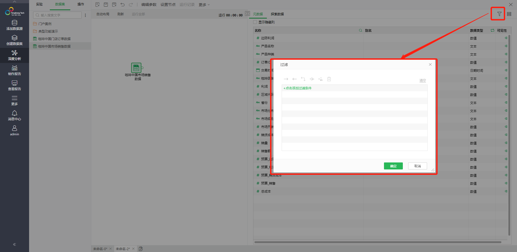517x252 pixels.
Task: Click 刷新 refresh button
Action: click(x=121, y=14)
